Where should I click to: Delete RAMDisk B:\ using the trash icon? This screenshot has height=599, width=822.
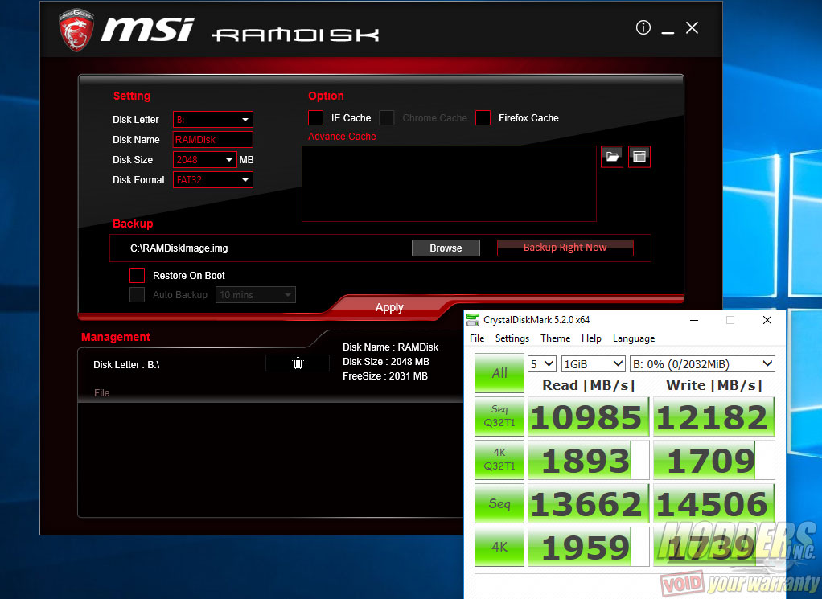[x=297, y=363]
